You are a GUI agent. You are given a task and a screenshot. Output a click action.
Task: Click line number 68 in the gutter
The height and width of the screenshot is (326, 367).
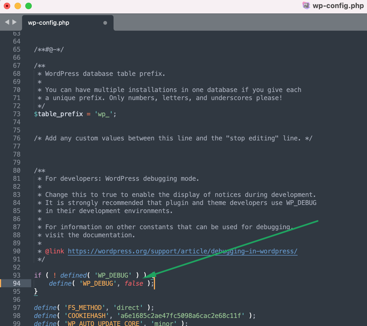17,74
